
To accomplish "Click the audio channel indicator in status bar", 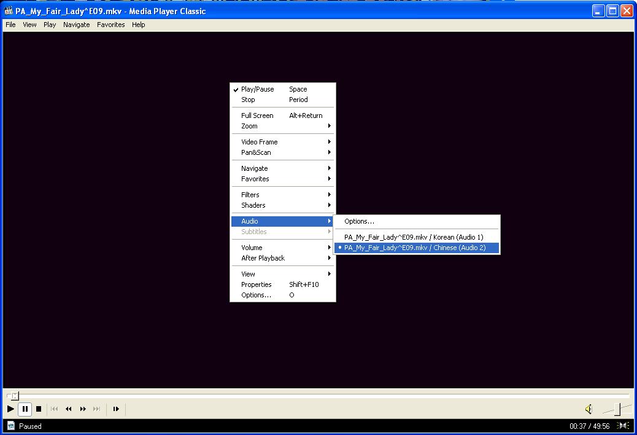I will point(623,426).
